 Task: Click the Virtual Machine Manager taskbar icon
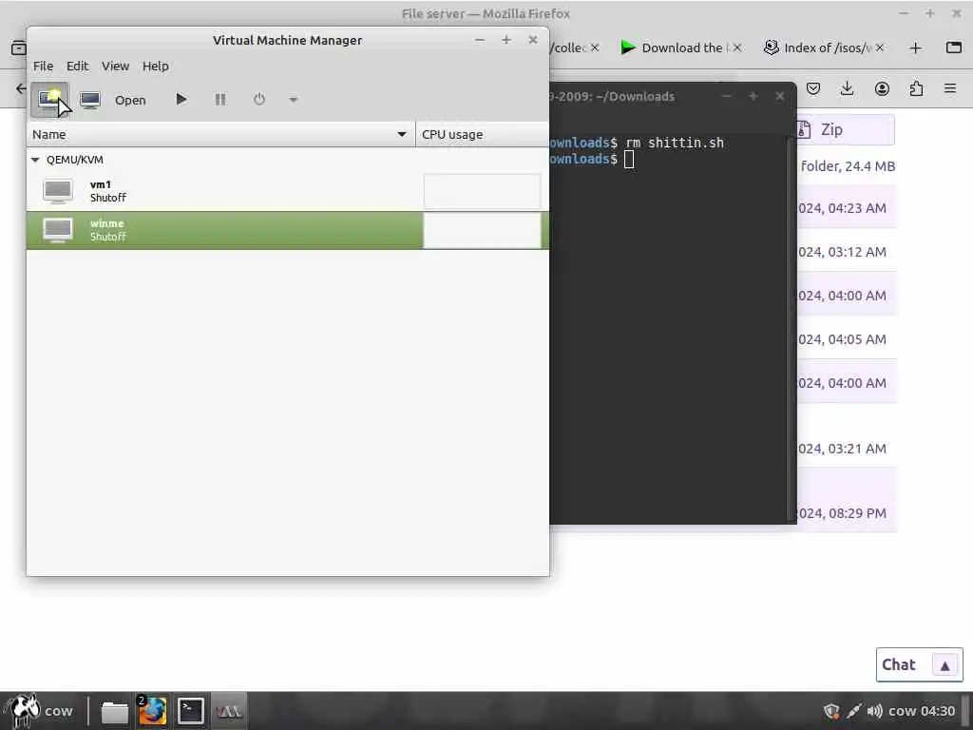[229, 711]
